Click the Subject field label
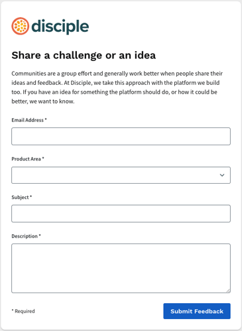Image resolution: width=242 pixels, height=331 pixels. [20, 197]
